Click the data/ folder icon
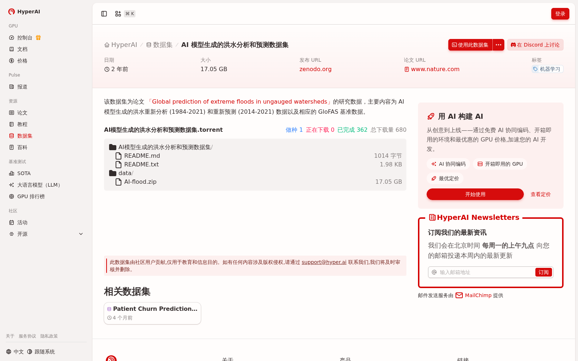The image size is (578, 361). point(113,173)
